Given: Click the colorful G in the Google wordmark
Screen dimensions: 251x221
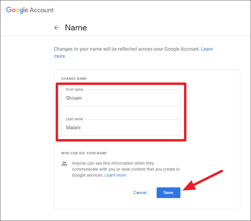Looking at the screenshot, I should click(x=7, y=10).
